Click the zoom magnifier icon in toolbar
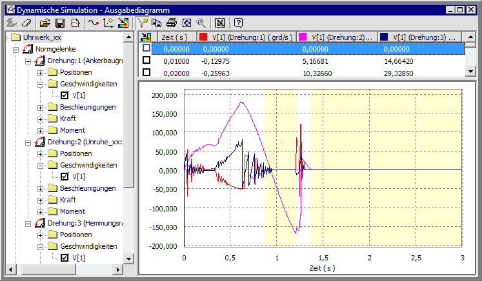 click(201, 23)
